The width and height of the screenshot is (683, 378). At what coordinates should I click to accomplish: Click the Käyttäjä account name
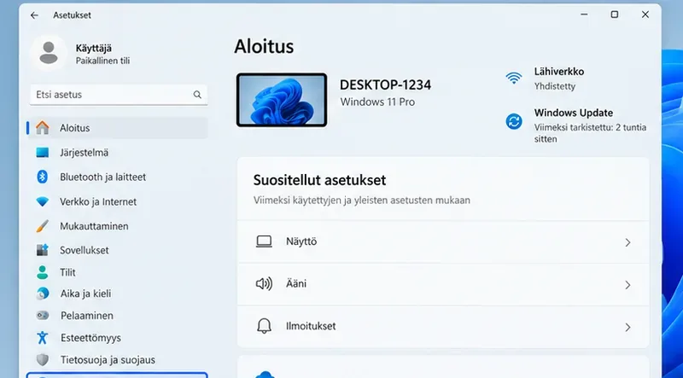(x=94, y=49)
